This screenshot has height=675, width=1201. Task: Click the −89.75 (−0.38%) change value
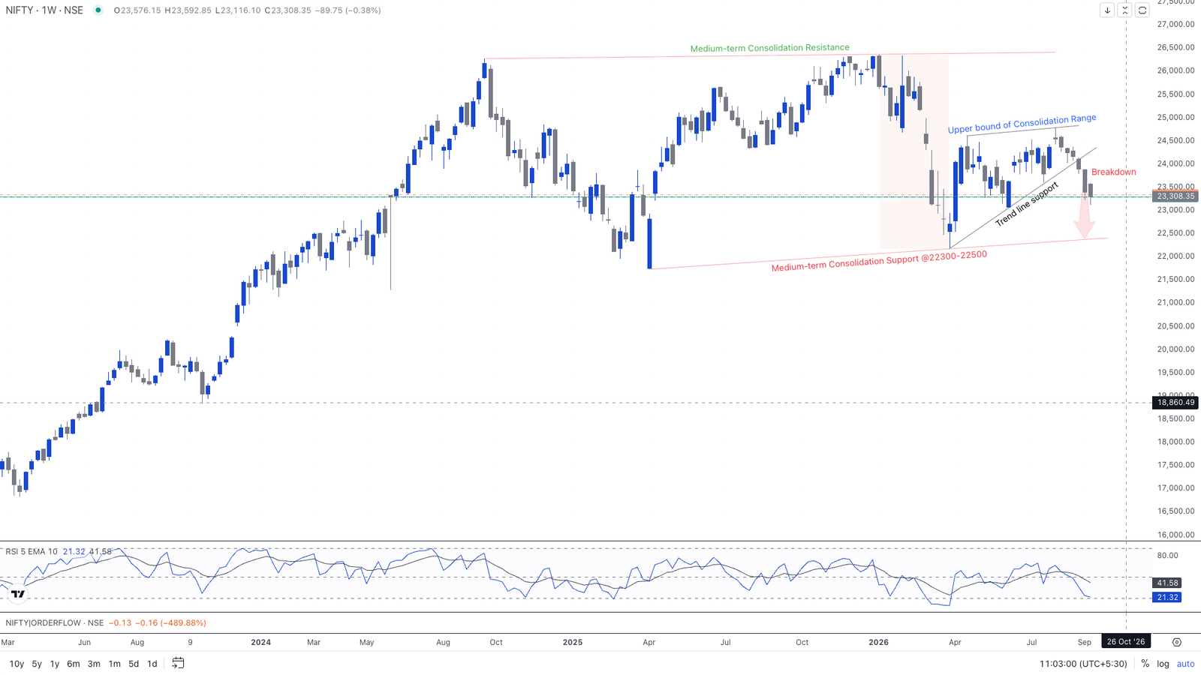(x=348, y=10)
